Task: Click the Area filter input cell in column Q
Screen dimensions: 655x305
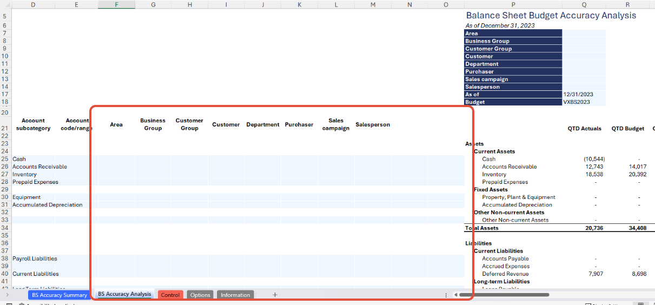Action: [584, 33]
